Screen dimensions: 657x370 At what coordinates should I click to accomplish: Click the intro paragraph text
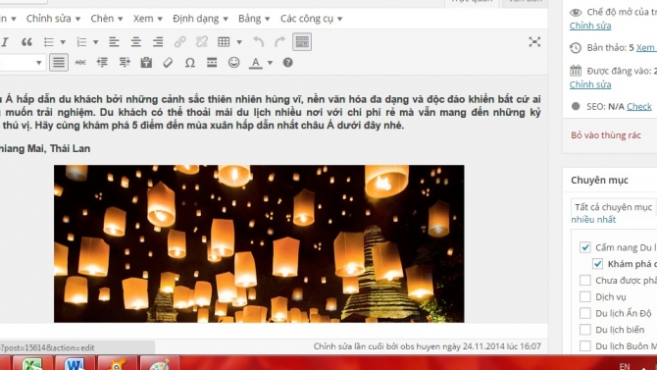coord(271,112)
